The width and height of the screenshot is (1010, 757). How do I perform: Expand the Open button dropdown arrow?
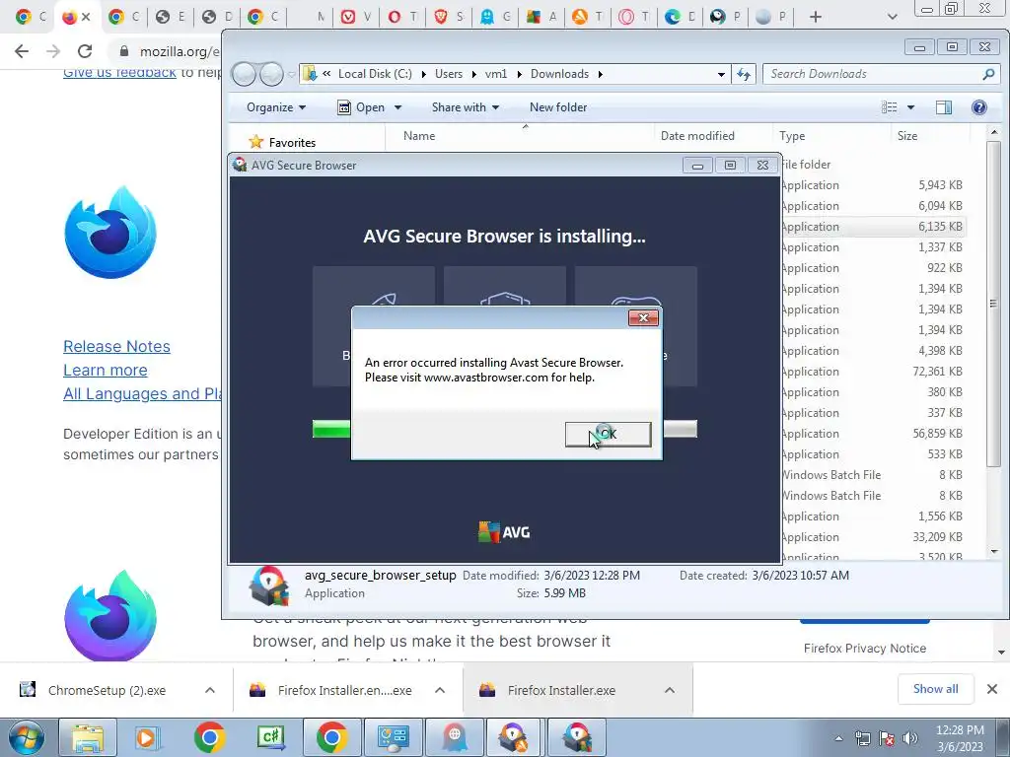(x=397, y=107)
